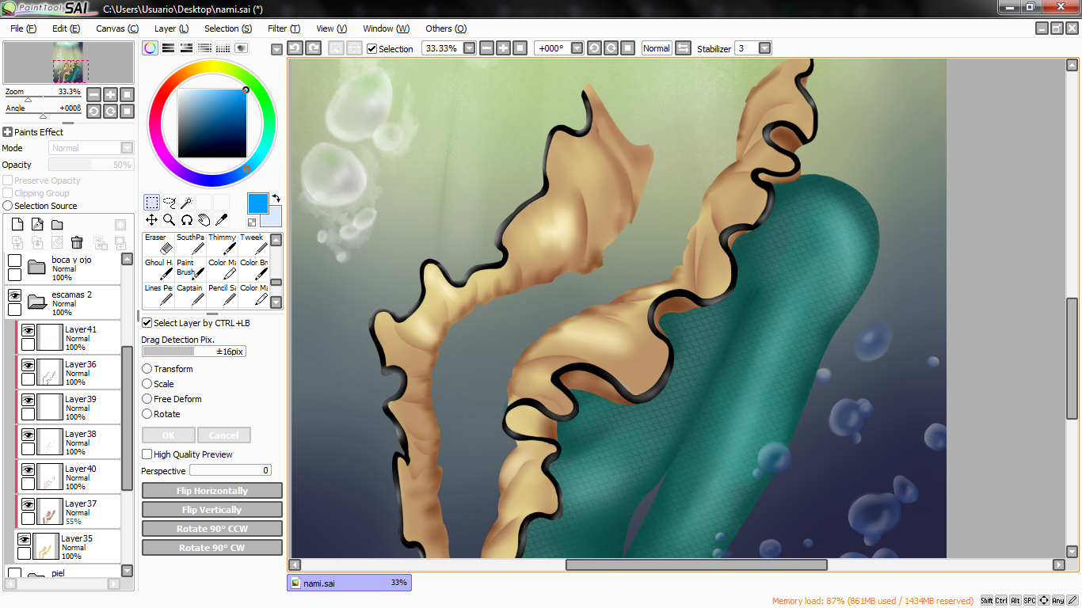
Task: Uncheck Select Layer by CTRL+LB
Action: [x=147, y=323]
